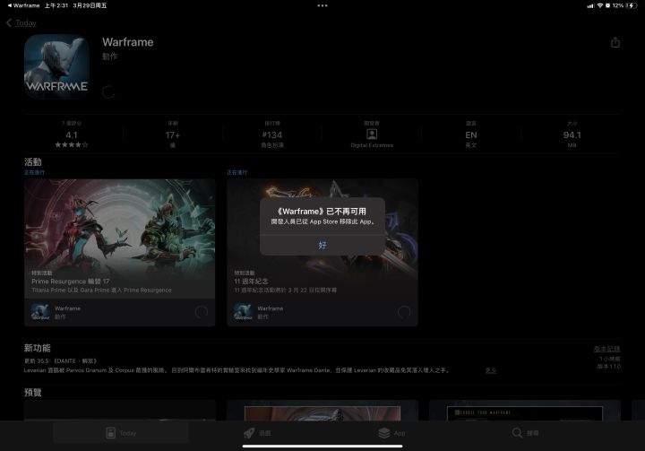
Task: Tap the 4.1 star rating stat
Action: (72, 134)
